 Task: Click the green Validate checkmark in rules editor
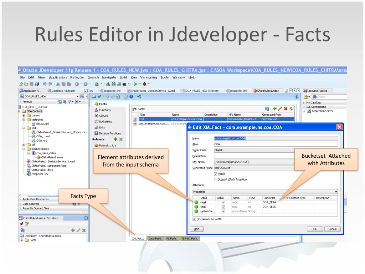[x=99, y=96]
